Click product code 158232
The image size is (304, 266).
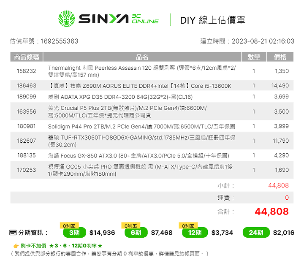27,71
